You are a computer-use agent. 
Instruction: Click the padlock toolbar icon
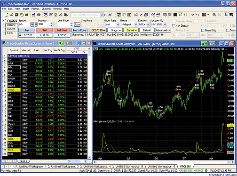click(x=55, y=15)
